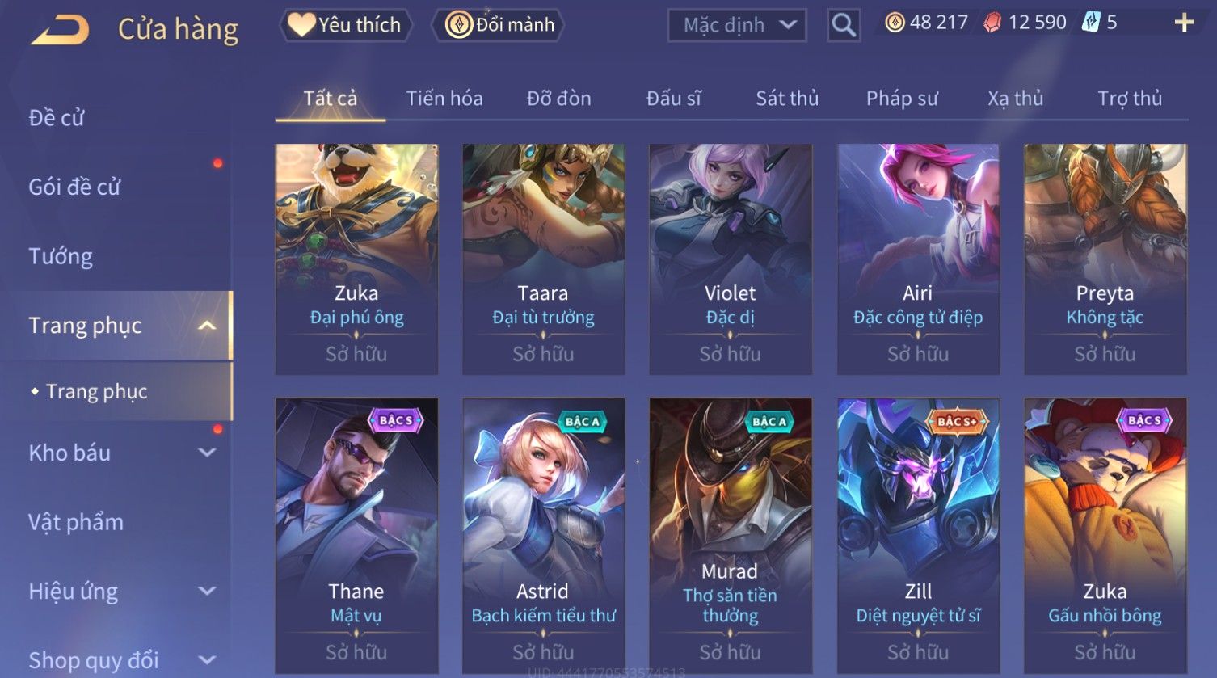Collapse the Trang phục sidebar section
Screen dimensions: 1217x678
coord(208,326)
